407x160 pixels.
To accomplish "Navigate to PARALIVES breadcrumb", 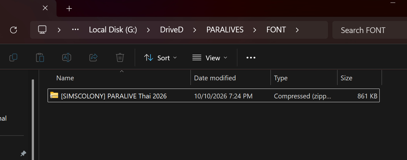I will point(225,30).
